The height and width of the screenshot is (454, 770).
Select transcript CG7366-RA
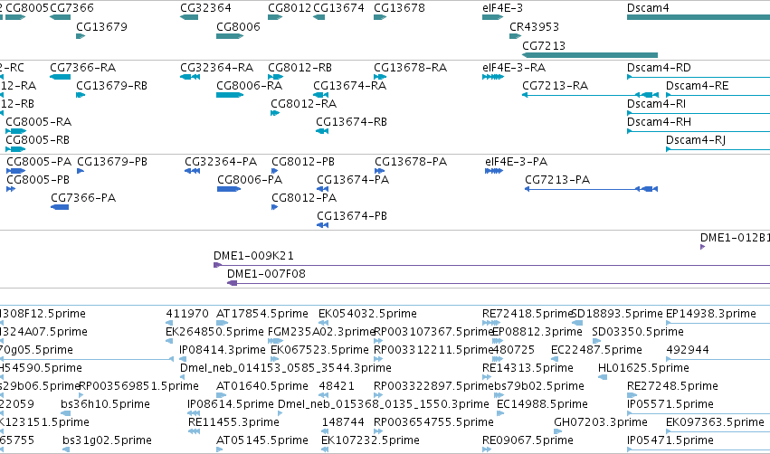click(x=83, y=67)
